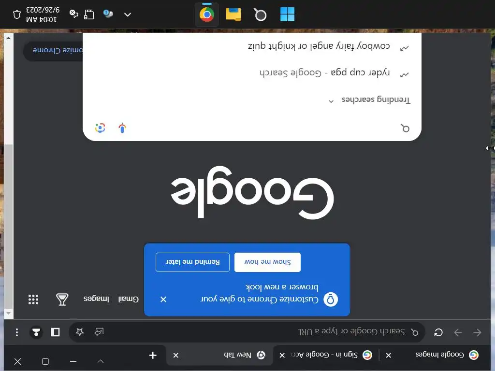This screenshot has width=495, height=371.
Task: Share this page from the address bar
Action: (99, 332)
